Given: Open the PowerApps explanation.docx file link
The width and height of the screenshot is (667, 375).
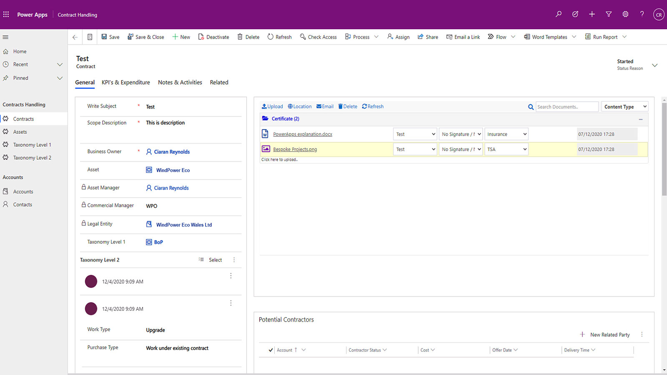Looking at the screenshot, I should 303,134.
